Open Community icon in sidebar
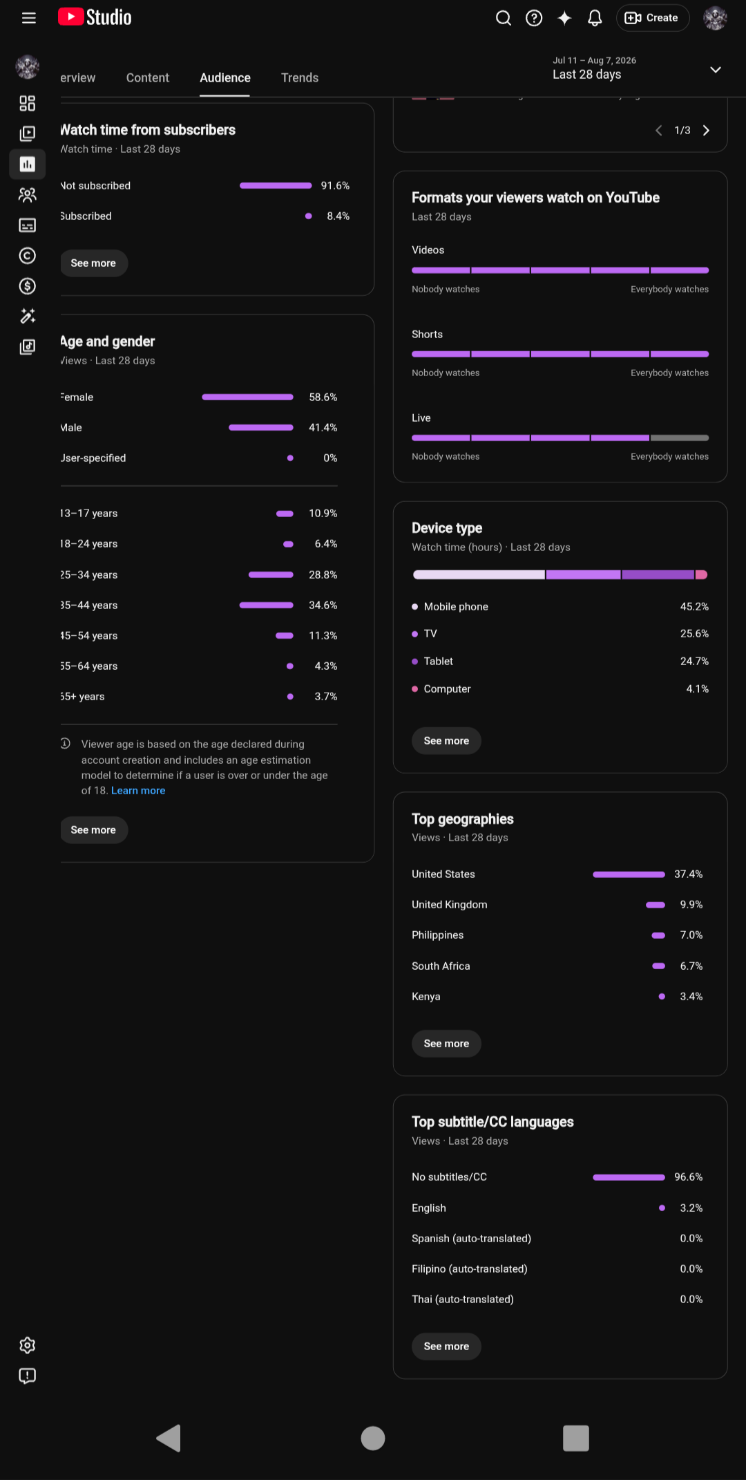This screenshot has width=746, height=1480. point(27,195)
